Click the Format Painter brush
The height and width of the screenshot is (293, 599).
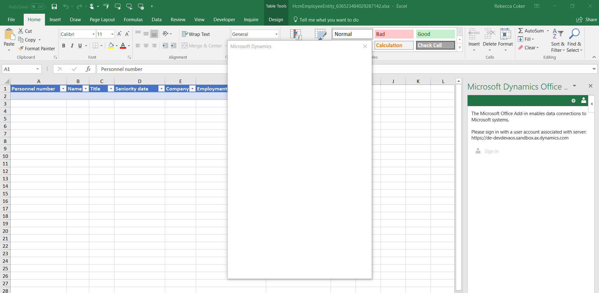pos(21,48)
